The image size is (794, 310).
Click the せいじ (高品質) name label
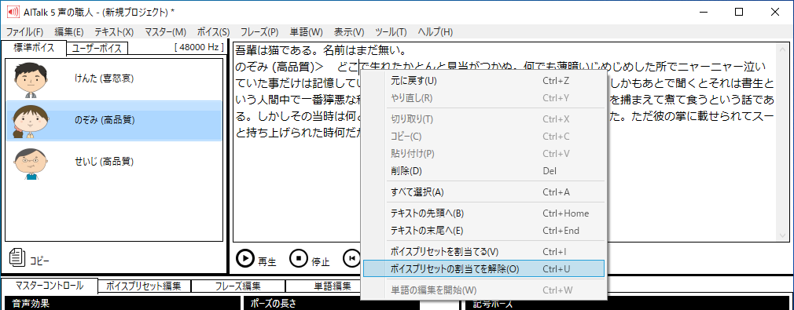[104, 162]
